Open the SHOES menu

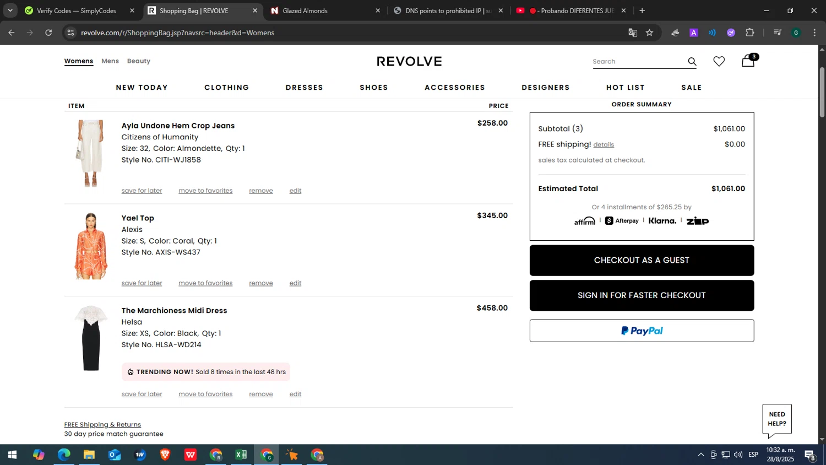pos(374,88)
